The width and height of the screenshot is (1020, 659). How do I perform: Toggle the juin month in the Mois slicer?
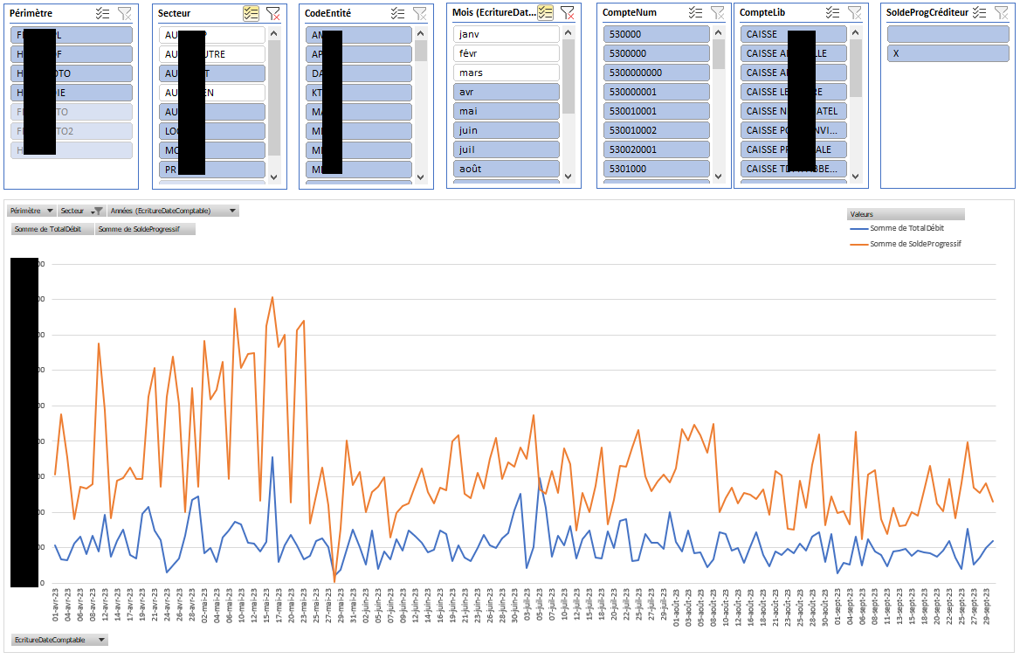click(507, 130)
